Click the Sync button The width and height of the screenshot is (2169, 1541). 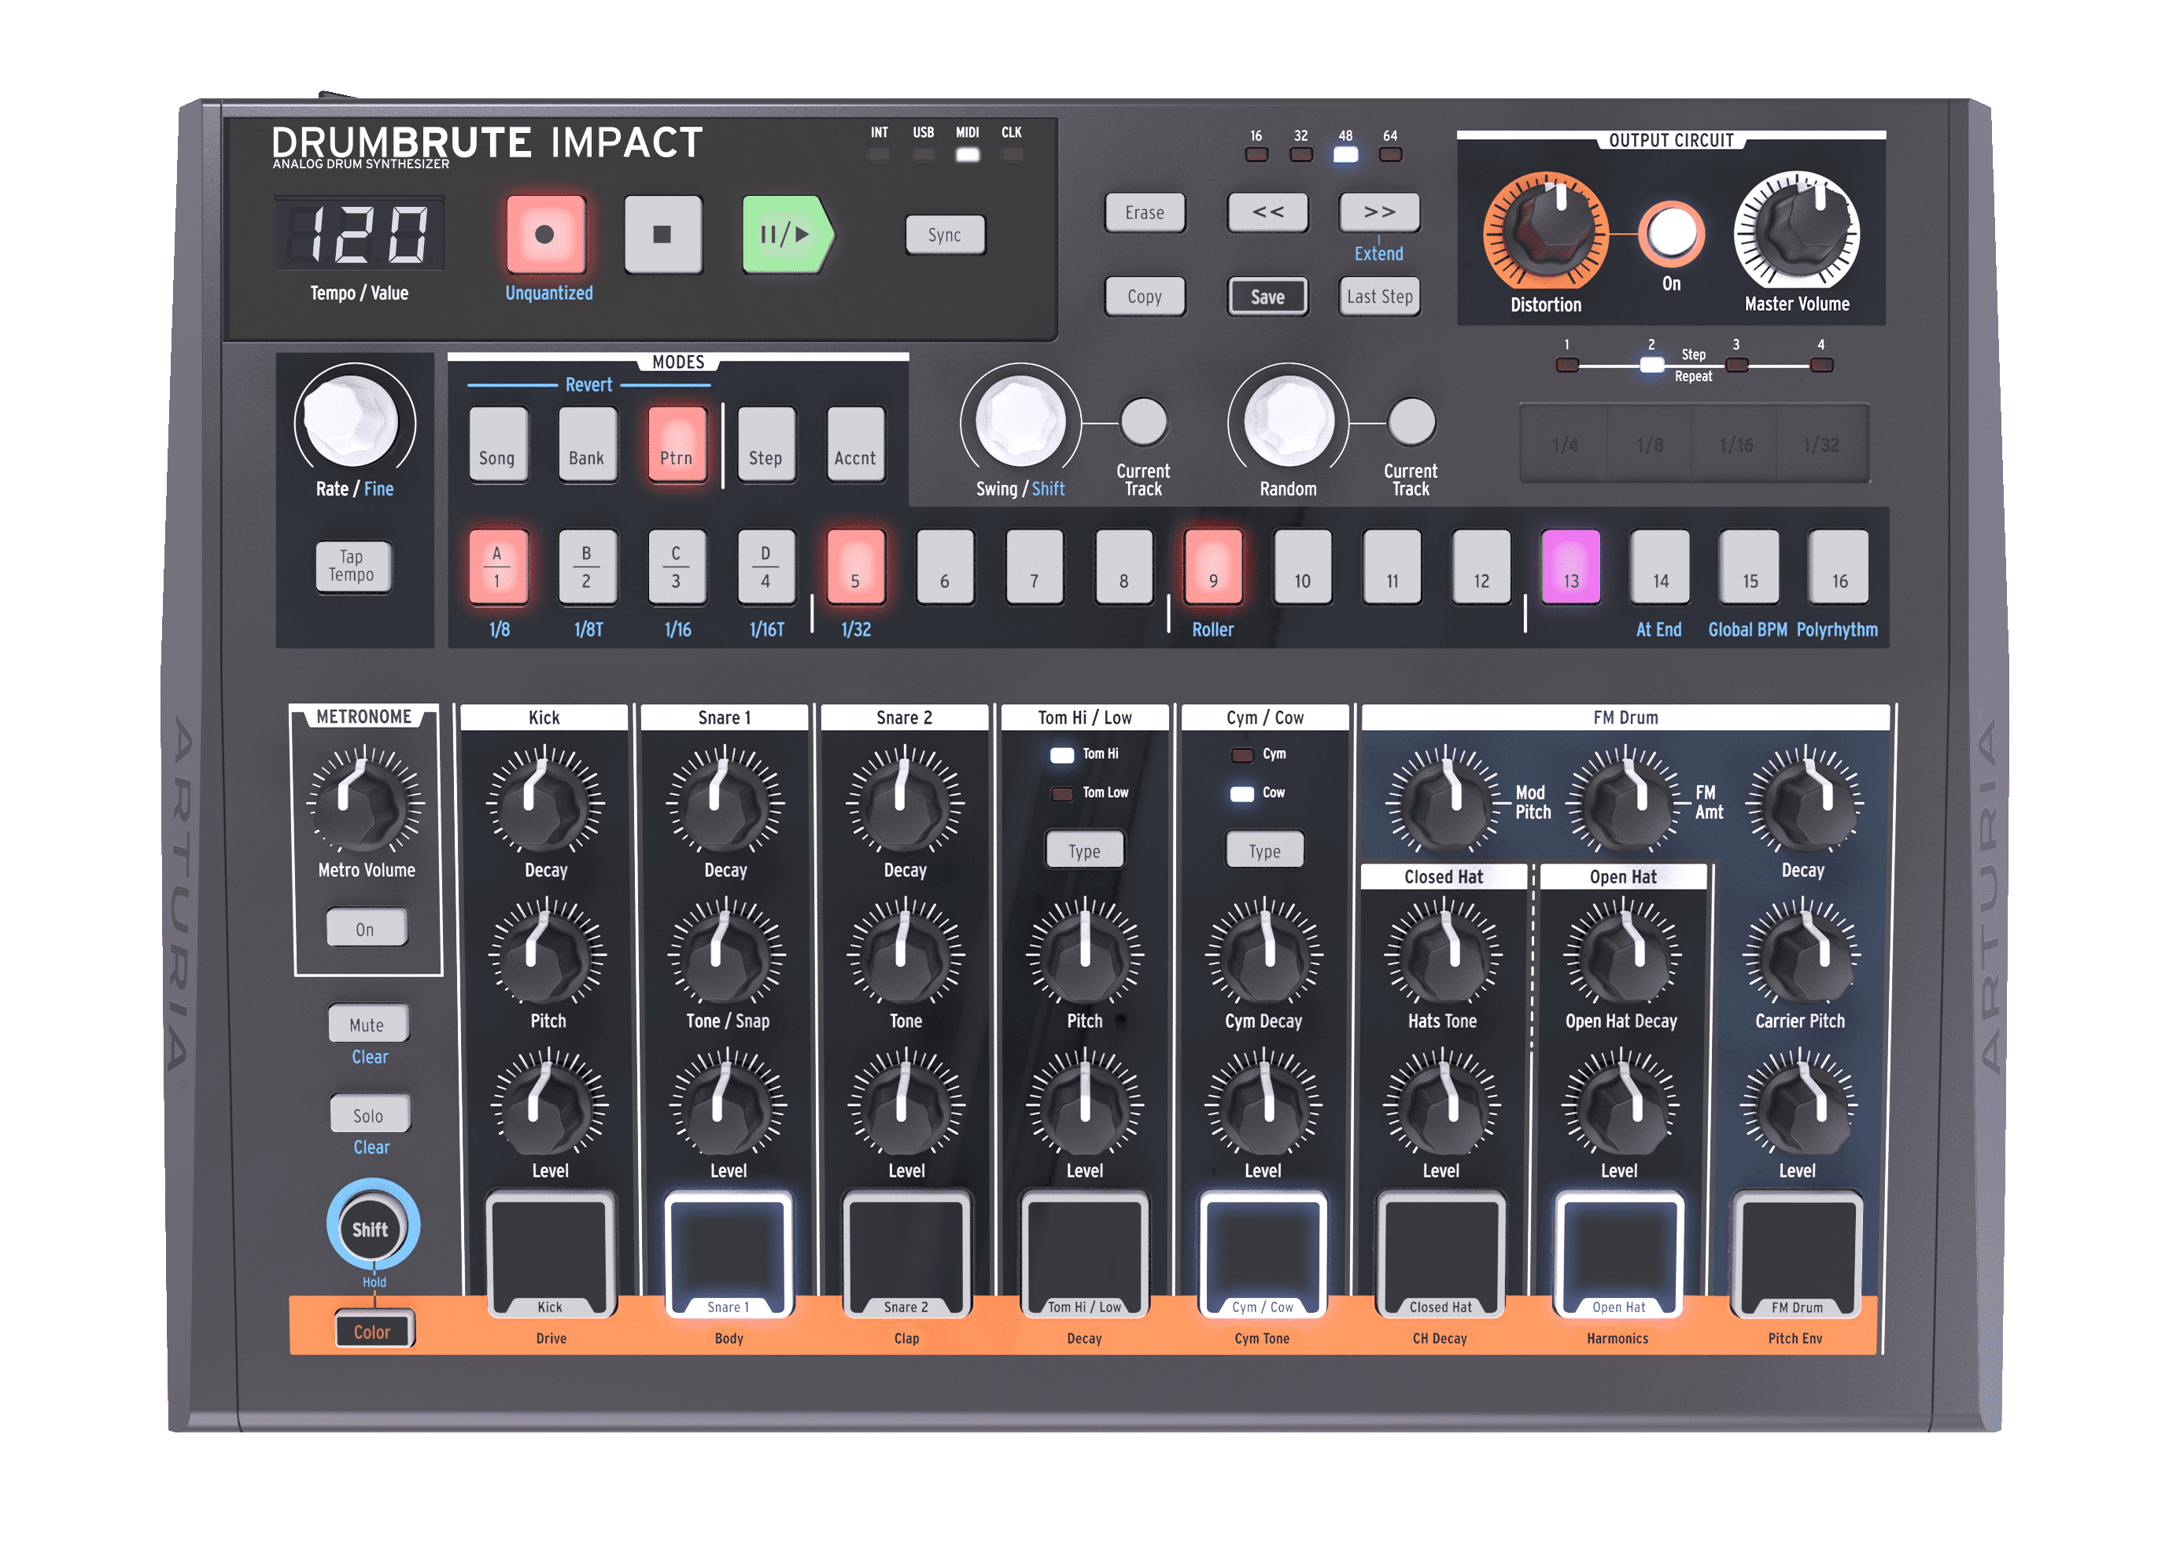pyautogui.click(x=944, y=234)
